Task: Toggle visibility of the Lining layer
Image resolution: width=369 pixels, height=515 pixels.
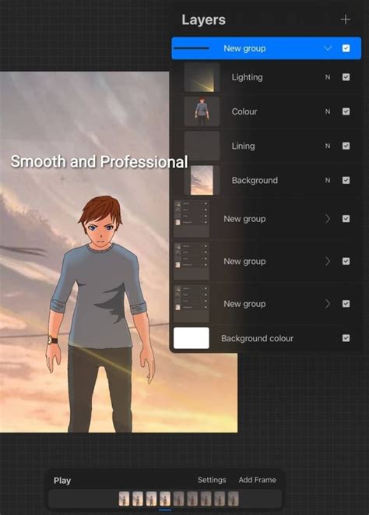Action: click(x=346, y=146)
